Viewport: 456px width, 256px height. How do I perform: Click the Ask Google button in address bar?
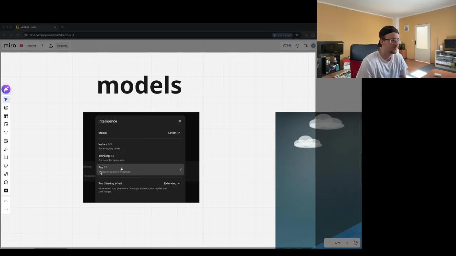pyautogui.click(x=282, y=35)
